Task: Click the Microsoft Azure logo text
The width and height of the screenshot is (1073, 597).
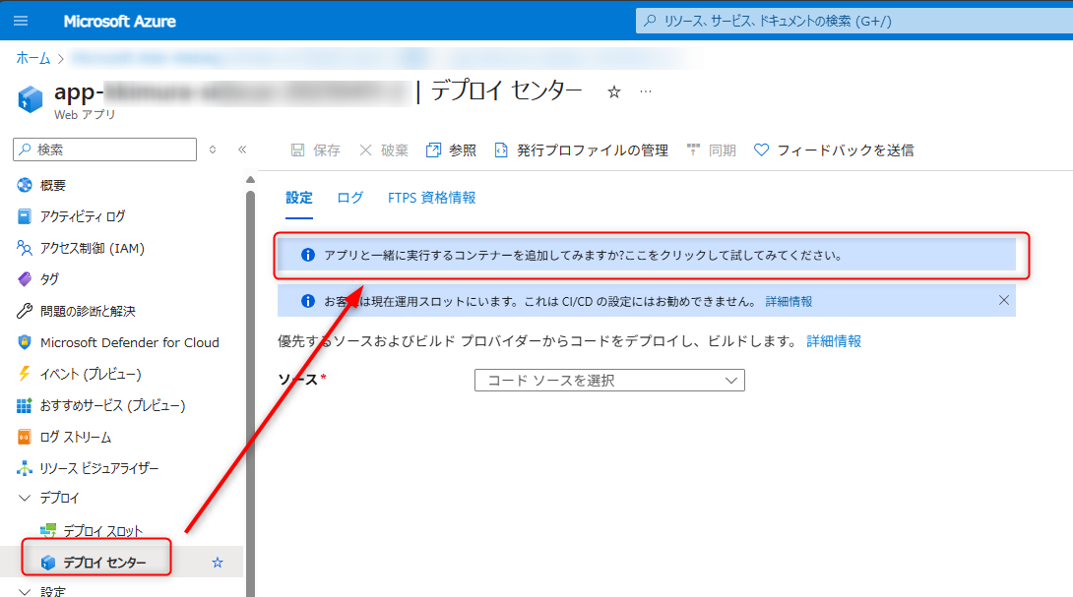Action: 120,22
